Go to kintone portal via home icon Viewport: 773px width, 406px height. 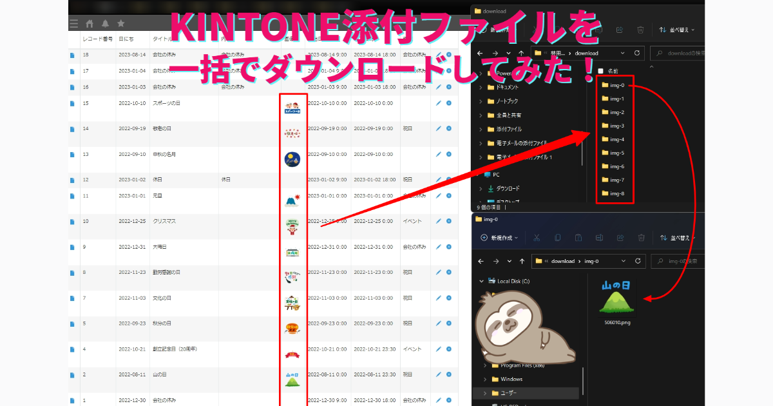click(90, 23)
